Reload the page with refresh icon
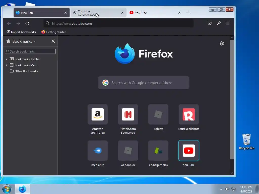Image resolution: width=259 pixels, height=194 pixels. tap(27, 23)
